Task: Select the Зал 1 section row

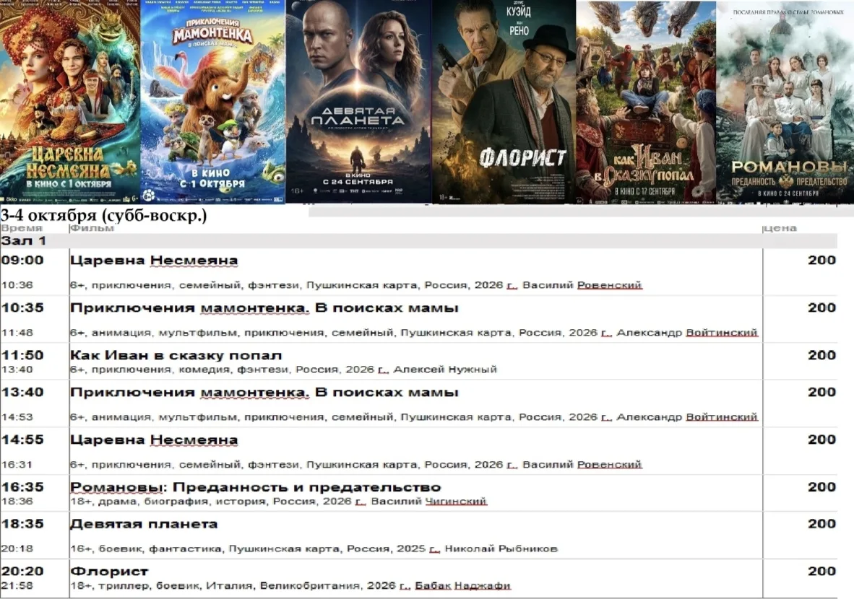Action: click(418, 241)
